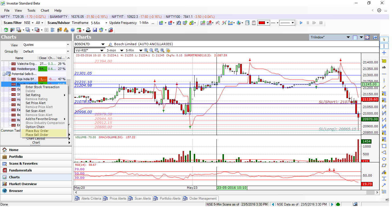This screenshot has width=392, height=207.
Task: Select the Valecha Eng quote row
Action: 34,64
